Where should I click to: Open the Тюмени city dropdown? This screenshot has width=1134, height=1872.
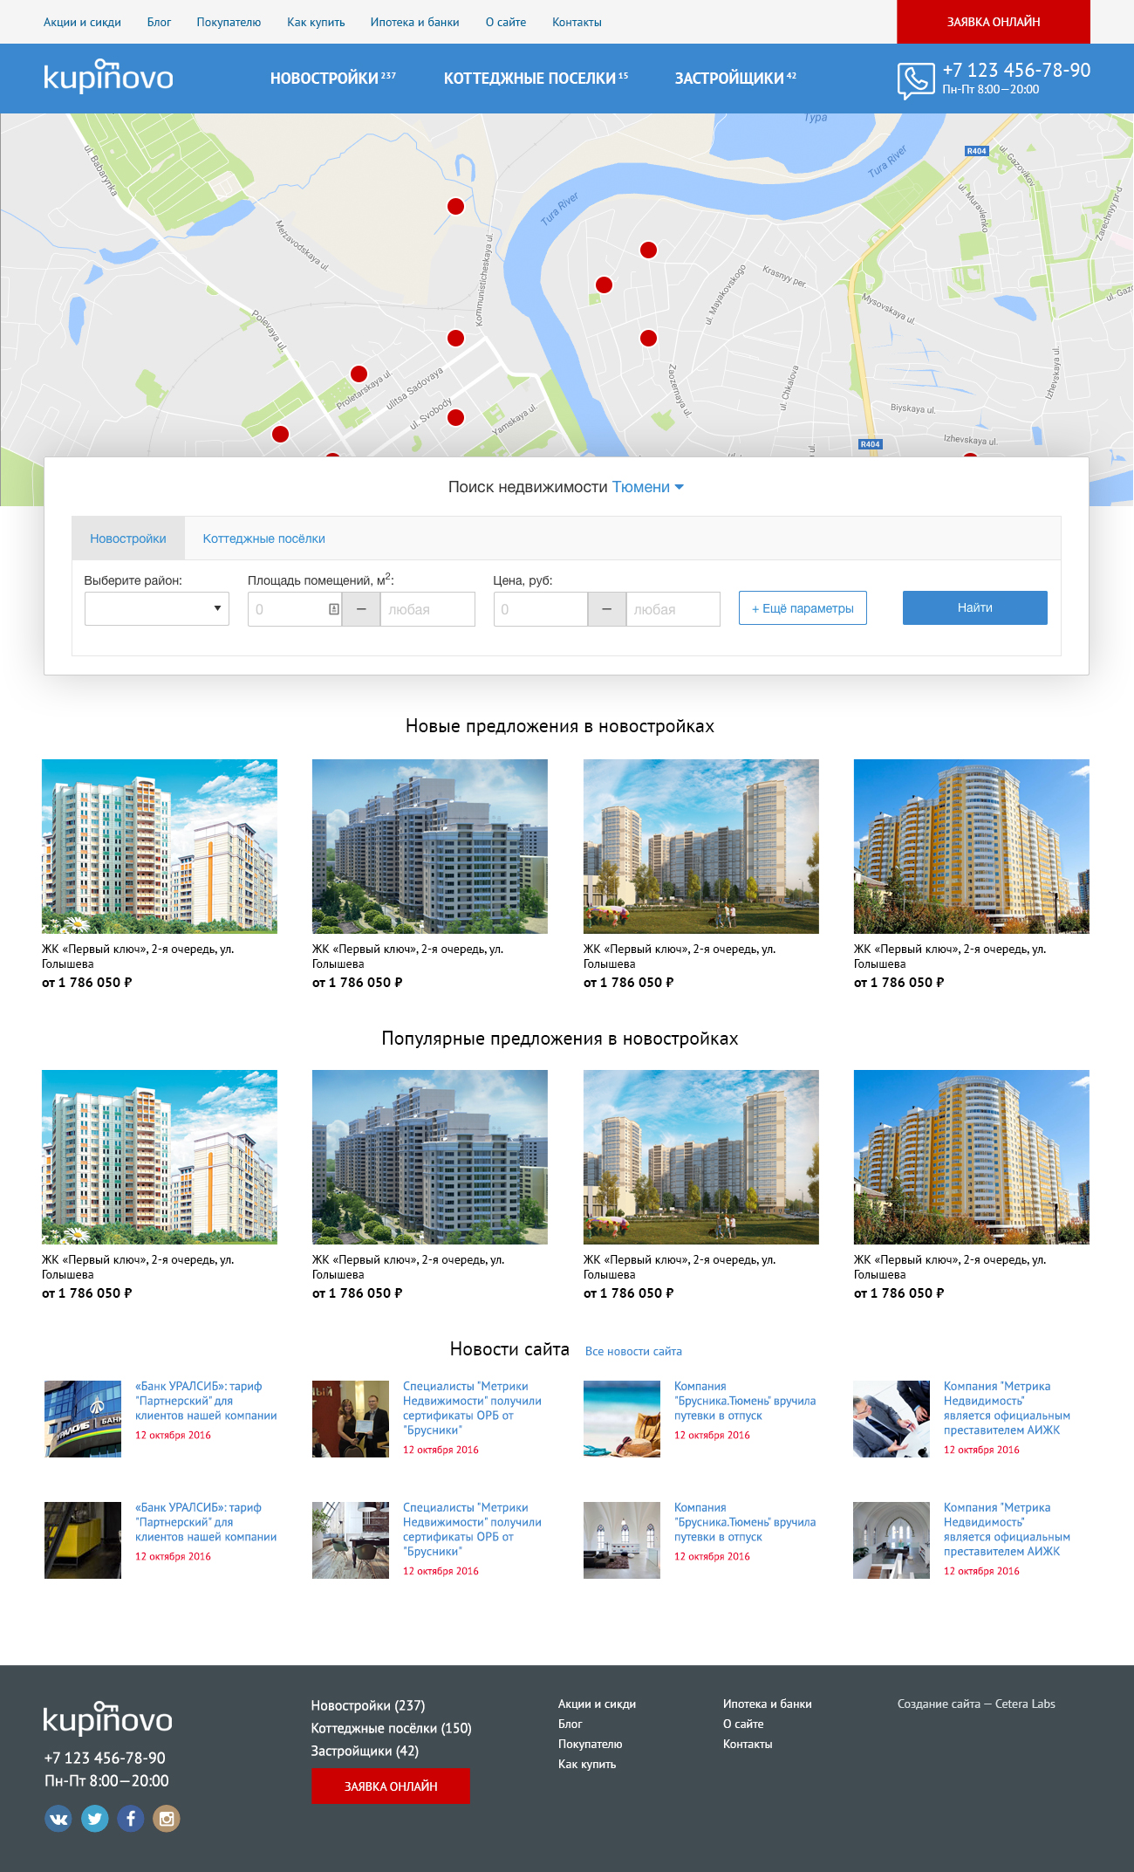[647, 487]
